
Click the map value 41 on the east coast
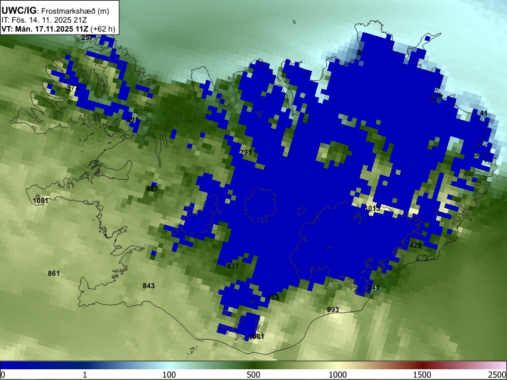[x=483, y=113]
